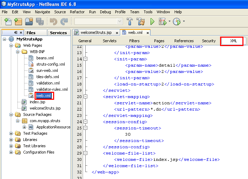Expand the Configuration Files node
The width and height of the screenshot is (248, 179).
[11, 152]
